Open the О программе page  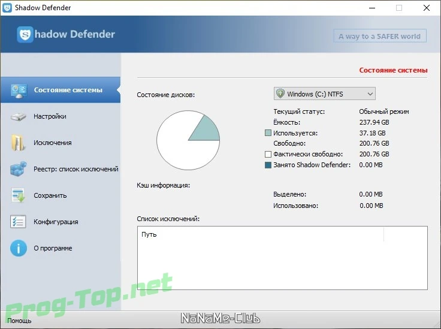61,248
